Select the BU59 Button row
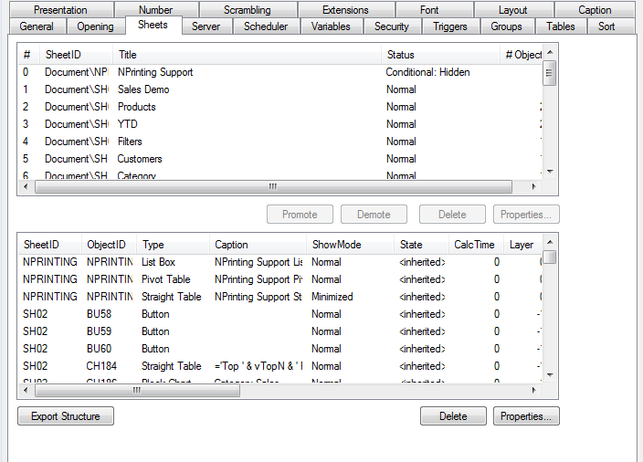 tap(280, 331)
